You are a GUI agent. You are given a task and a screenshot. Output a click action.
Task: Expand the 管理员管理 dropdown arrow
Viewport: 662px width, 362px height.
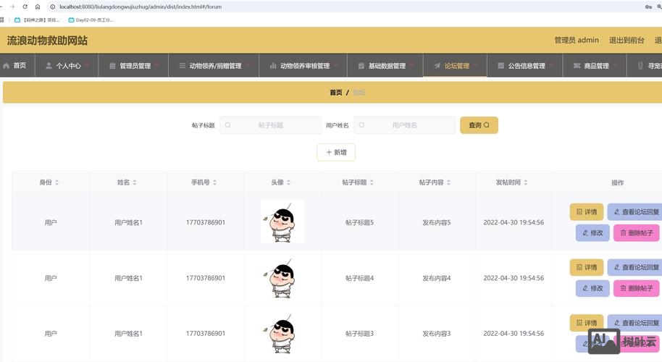click(x=157, y=65)
